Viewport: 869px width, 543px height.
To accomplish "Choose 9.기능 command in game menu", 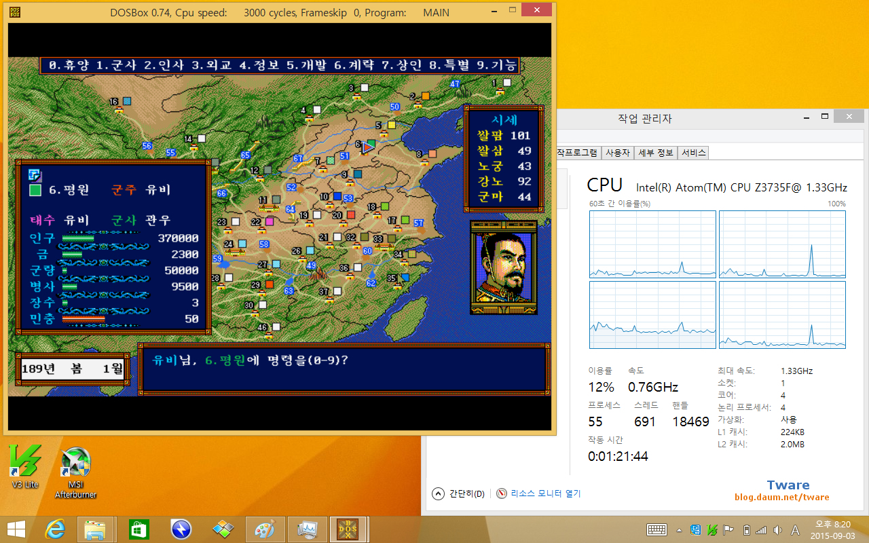I will (497, 66).
